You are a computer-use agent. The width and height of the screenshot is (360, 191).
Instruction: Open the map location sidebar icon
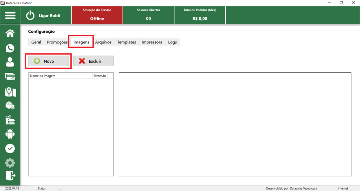point(10,92)
